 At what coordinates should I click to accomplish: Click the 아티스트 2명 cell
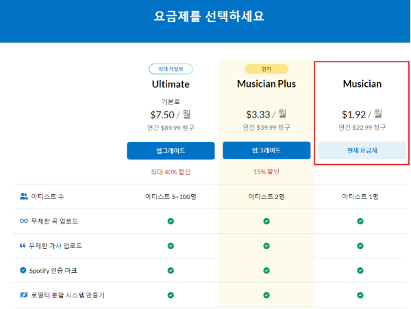click(x=266, y=196)
